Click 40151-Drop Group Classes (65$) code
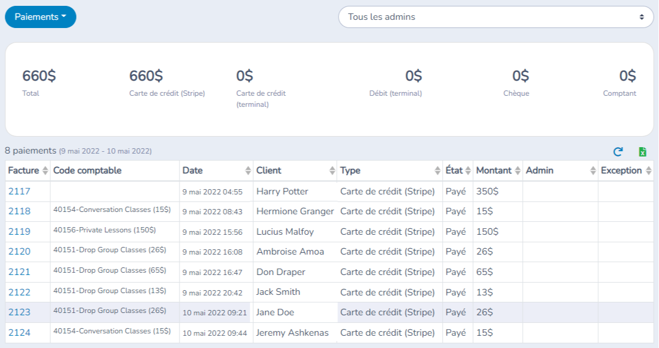659x348 pixels. (110, 270)
